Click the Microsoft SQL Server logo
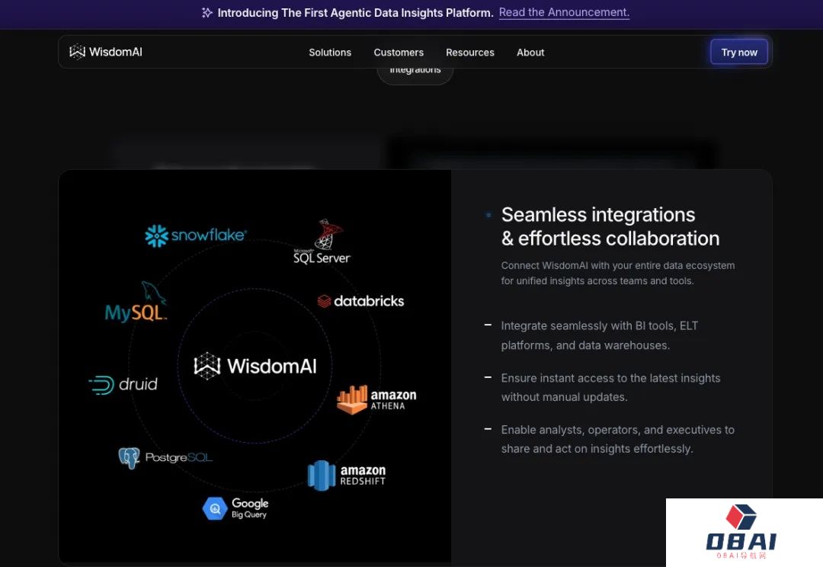 pos(322,242)
